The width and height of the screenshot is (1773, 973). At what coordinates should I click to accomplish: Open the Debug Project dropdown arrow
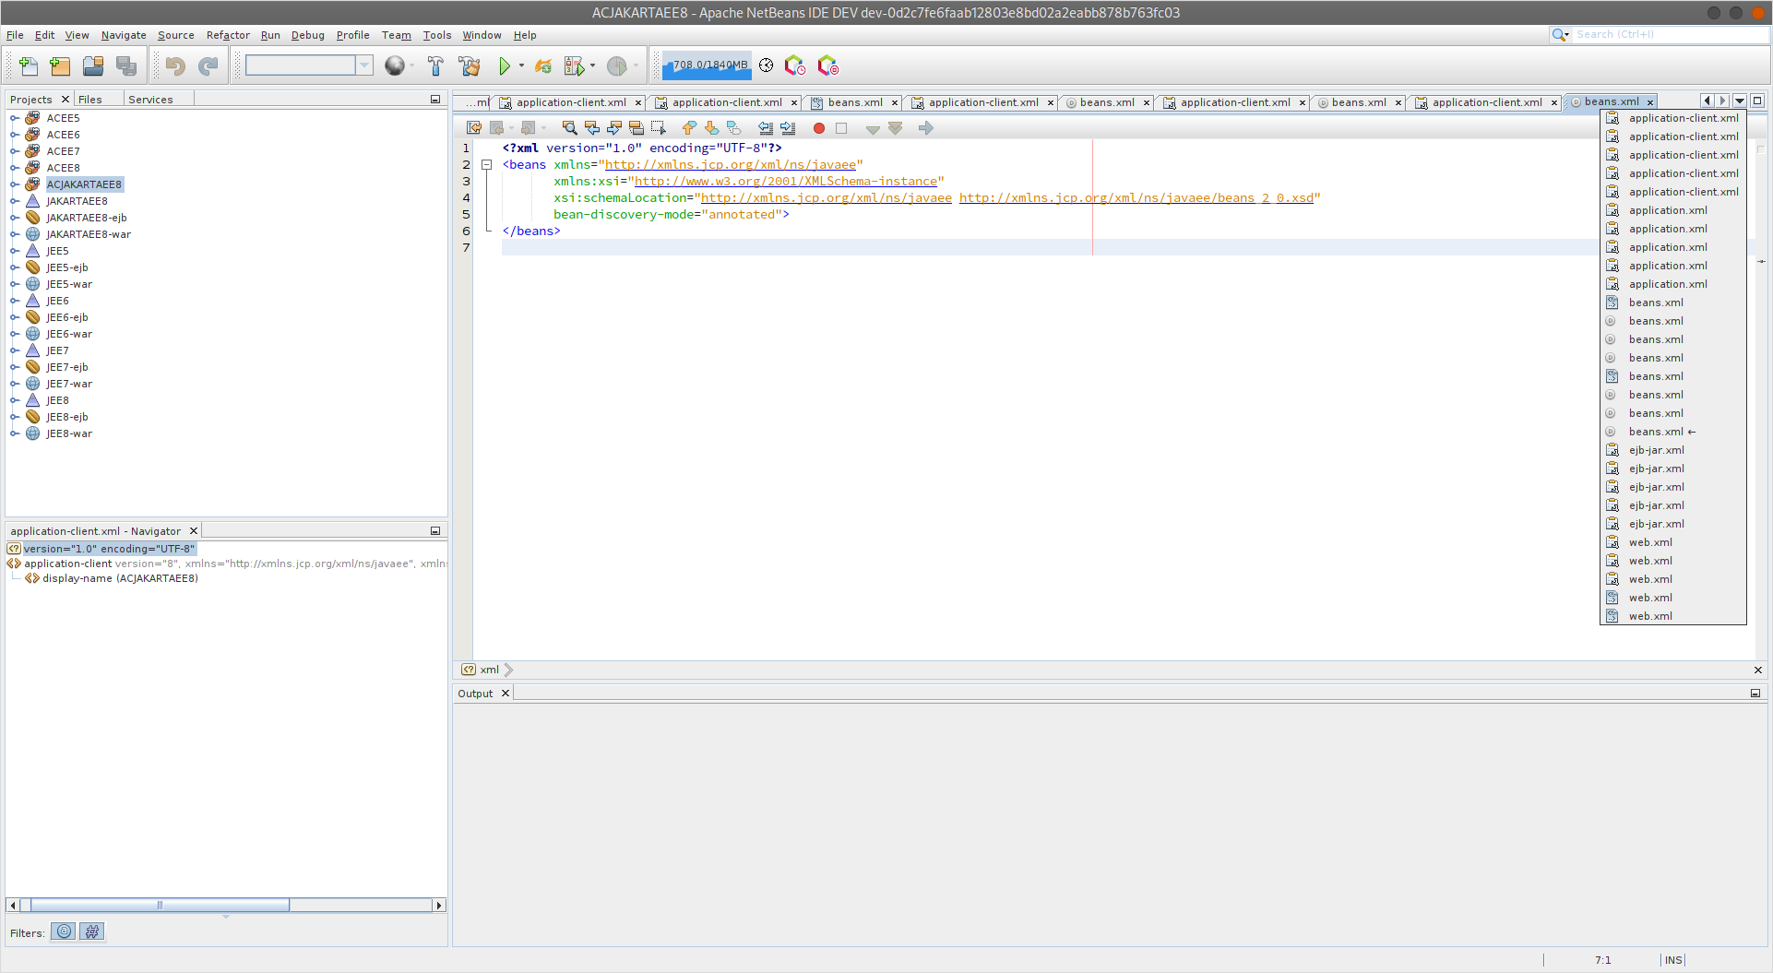(x=592, y=65)
